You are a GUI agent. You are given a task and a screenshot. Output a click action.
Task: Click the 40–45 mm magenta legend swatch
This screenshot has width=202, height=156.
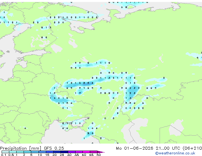tap(86, 152)
